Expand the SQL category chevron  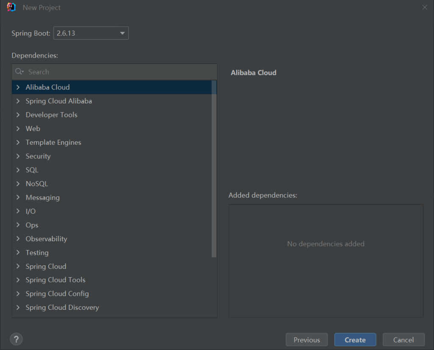coord(18,170)
